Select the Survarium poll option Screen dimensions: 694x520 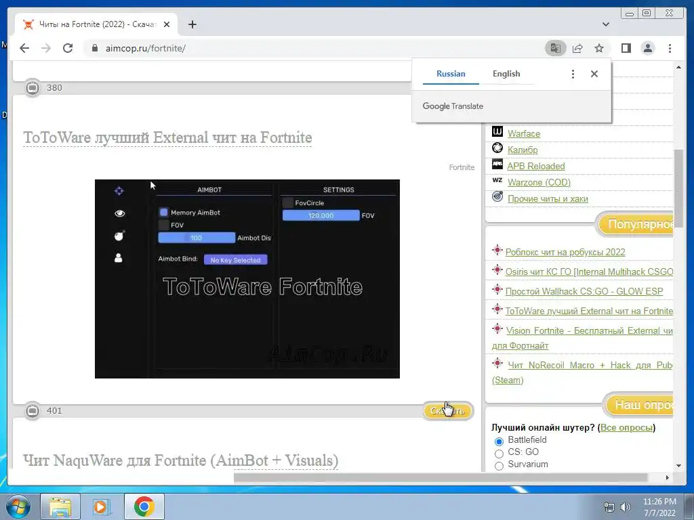pyautogui.click(x=499, y=466)
